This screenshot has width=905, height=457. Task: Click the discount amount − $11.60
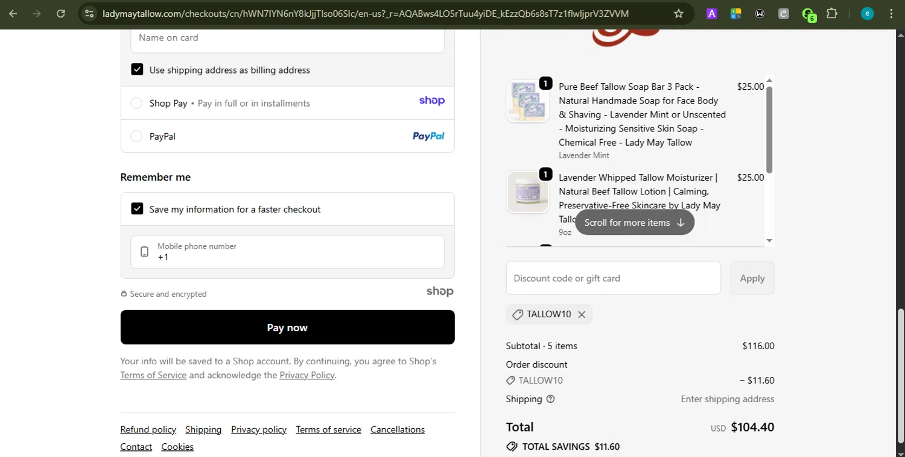click(757, 381)
